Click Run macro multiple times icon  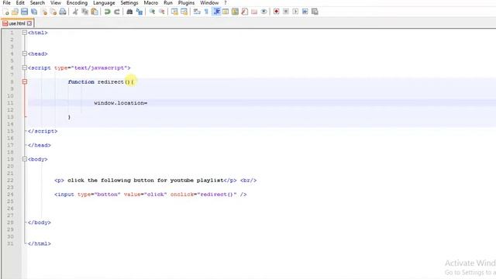(x=305, y=12)
